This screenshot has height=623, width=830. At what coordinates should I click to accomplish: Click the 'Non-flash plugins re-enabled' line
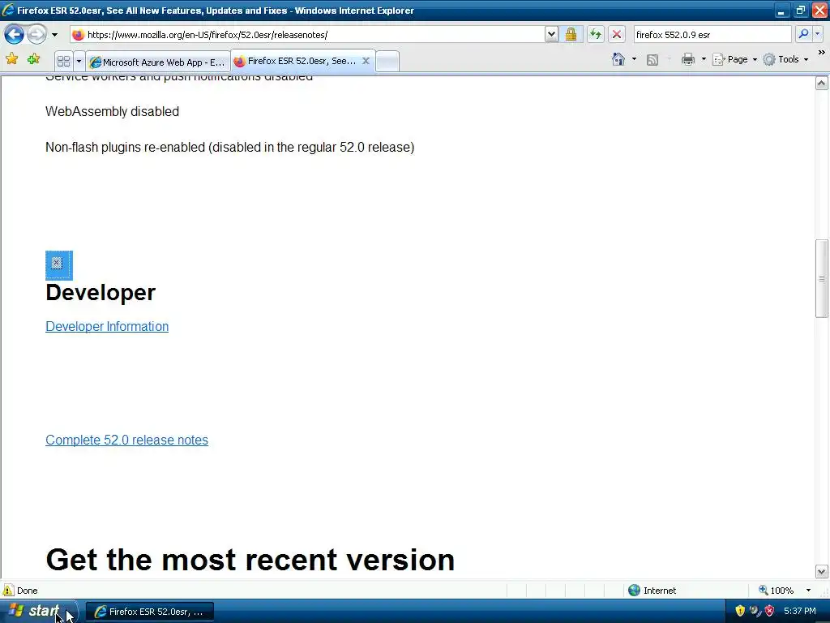pos(229,147)
